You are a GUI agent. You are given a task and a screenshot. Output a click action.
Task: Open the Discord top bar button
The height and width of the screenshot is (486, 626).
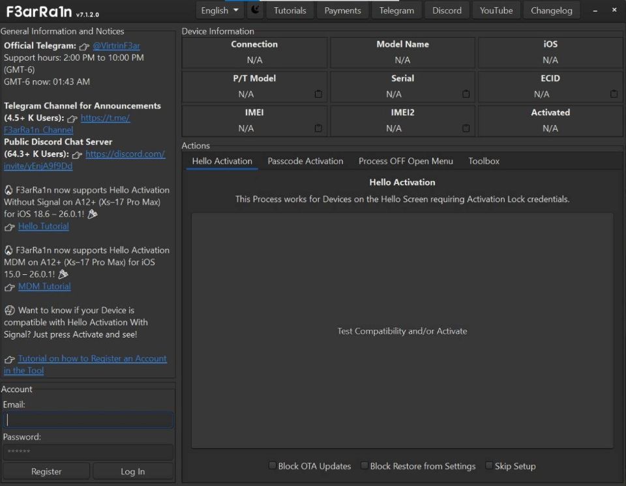pyautogui.click(x=447, y=10)
